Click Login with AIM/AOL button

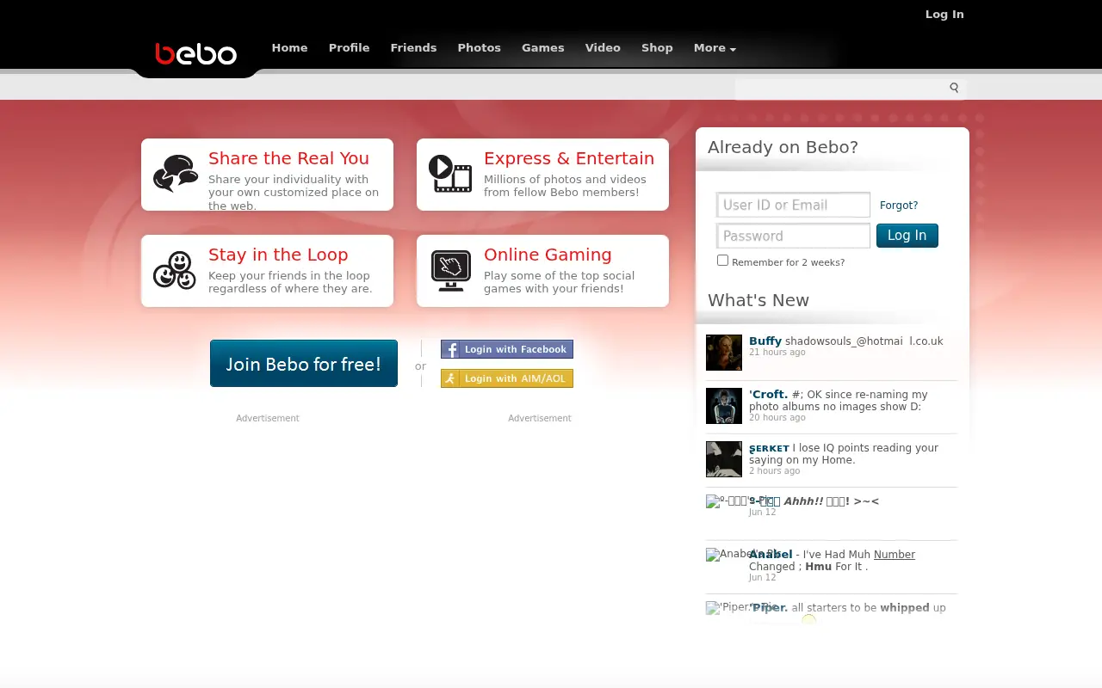tap(507, 378)
